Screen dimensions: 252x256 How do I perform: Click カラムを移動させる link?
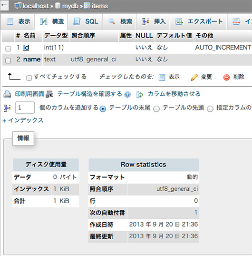(x=174, y=94)
